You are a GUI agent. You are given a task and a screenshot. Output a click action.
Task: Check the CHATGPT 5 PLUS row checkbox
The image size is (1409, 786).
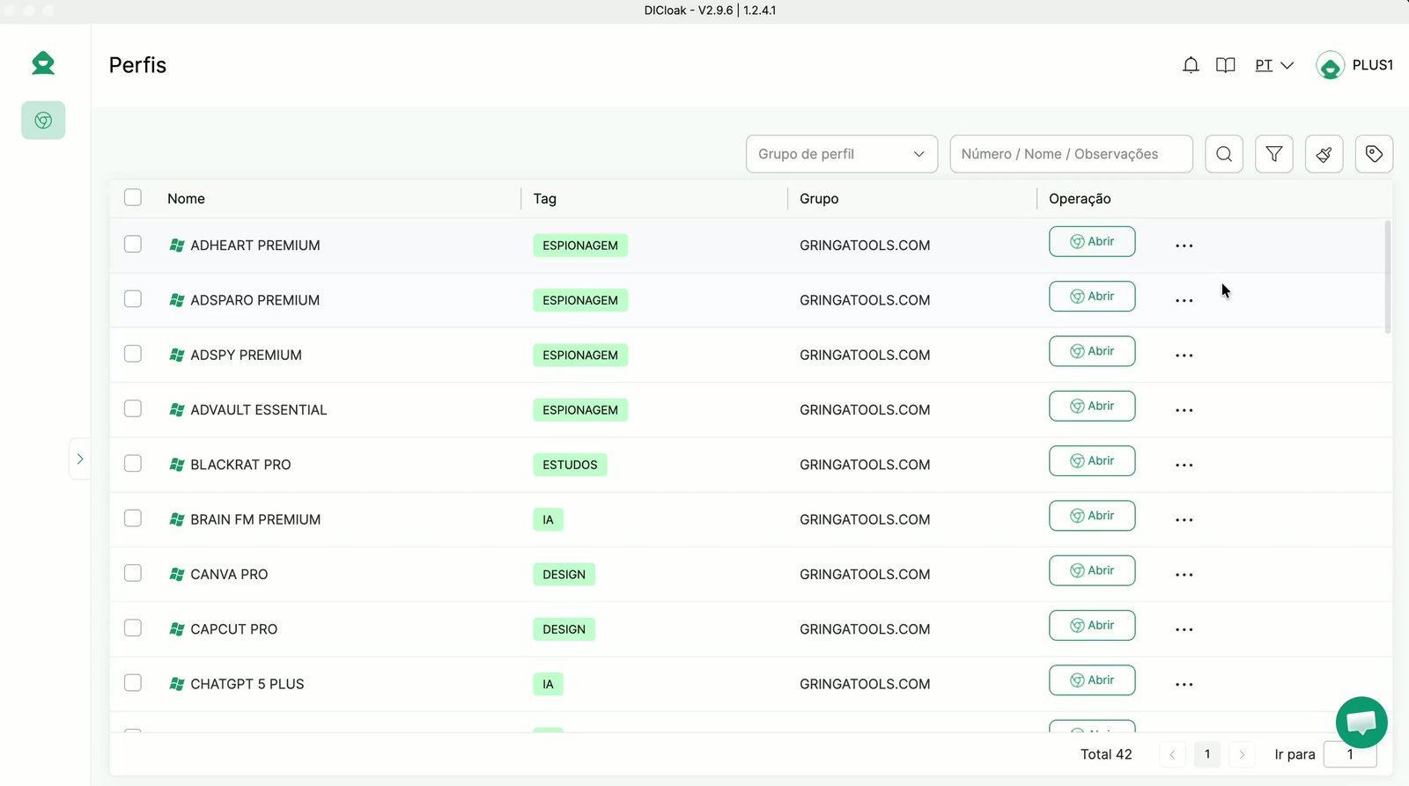[x=133, y=682]
